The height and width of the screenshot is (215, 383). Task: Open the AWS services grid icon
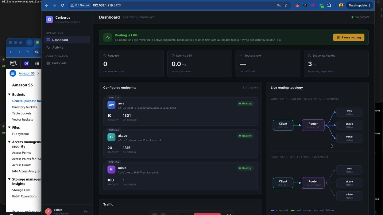coord(37,63)
